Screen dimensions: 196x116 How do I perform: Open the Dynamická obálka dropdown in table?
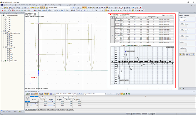pos(105,94)
